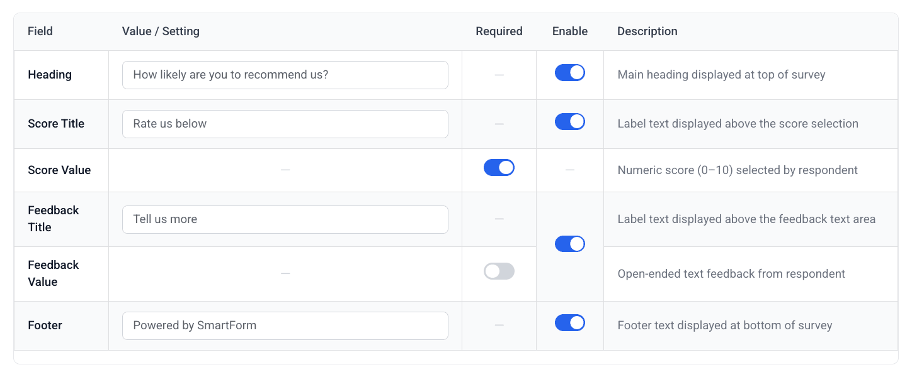The image size is (912, 377).
Task: Edit the Footer 'Powered by SmartForm' input
Action: (x=285, y=325)
